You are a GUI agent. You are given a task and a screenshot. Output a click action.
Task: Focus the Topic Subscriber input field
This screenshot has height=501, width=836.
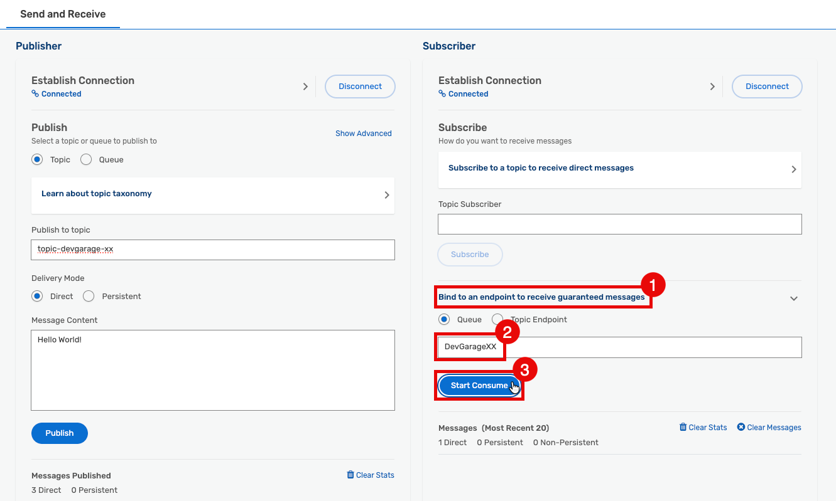pyautogui.click(x=620, y=224)
